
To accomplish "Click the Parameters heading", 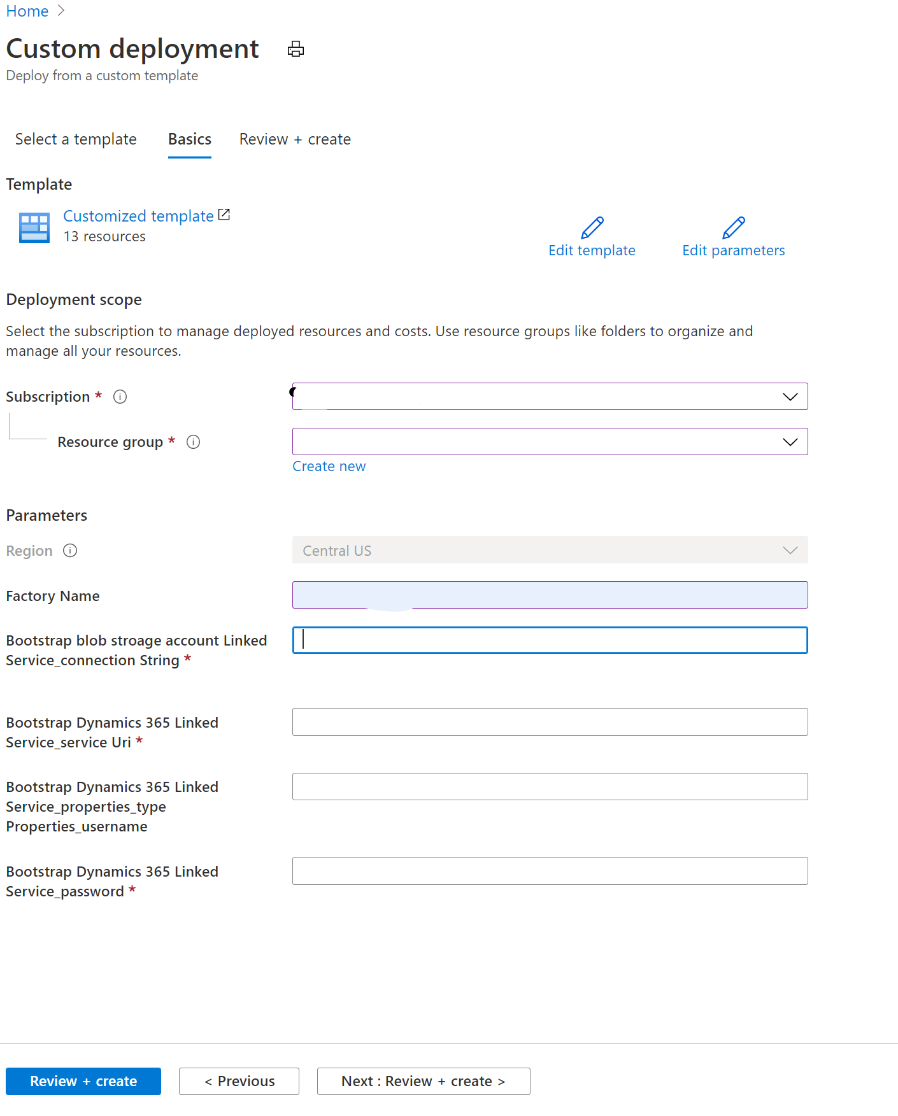I will click(46, 516).
